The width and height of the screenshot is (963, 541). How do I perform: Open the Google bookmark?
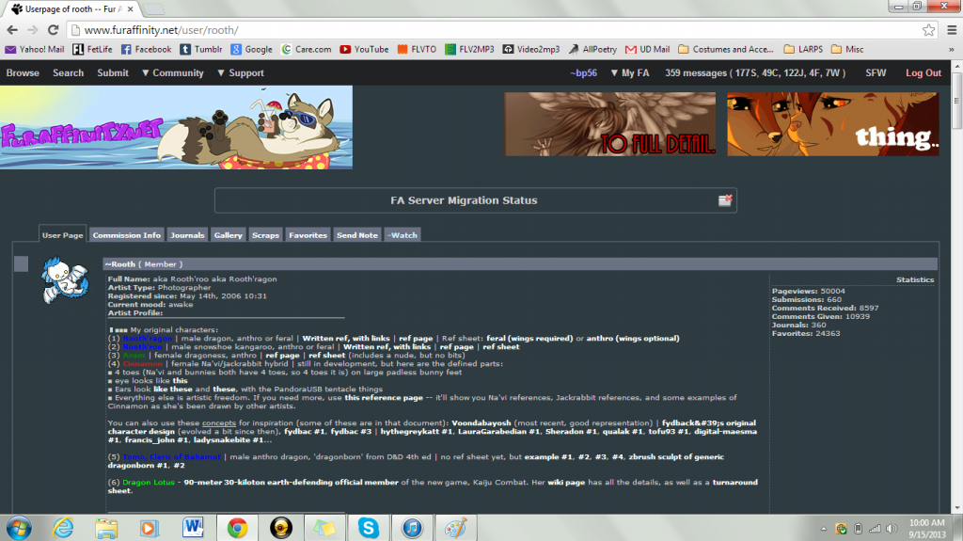pyautogui.click(x=251, y=49)
